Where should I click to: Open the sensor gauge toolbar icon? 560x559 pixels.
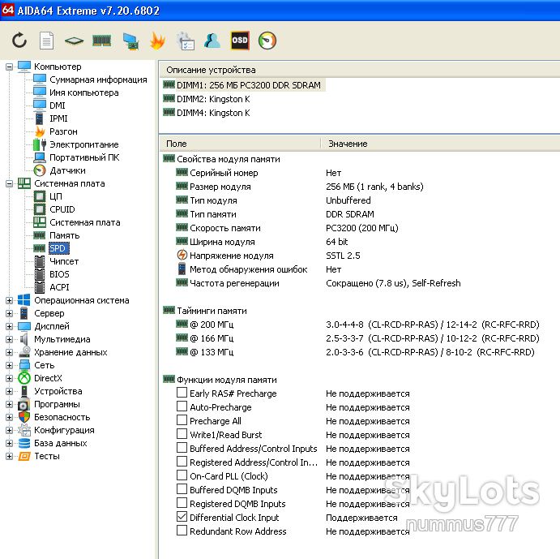point(267,41)
